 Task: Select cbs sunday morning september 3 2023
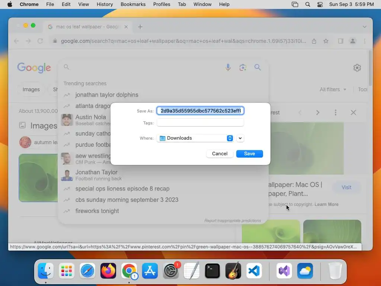click(x=164, y=200)
